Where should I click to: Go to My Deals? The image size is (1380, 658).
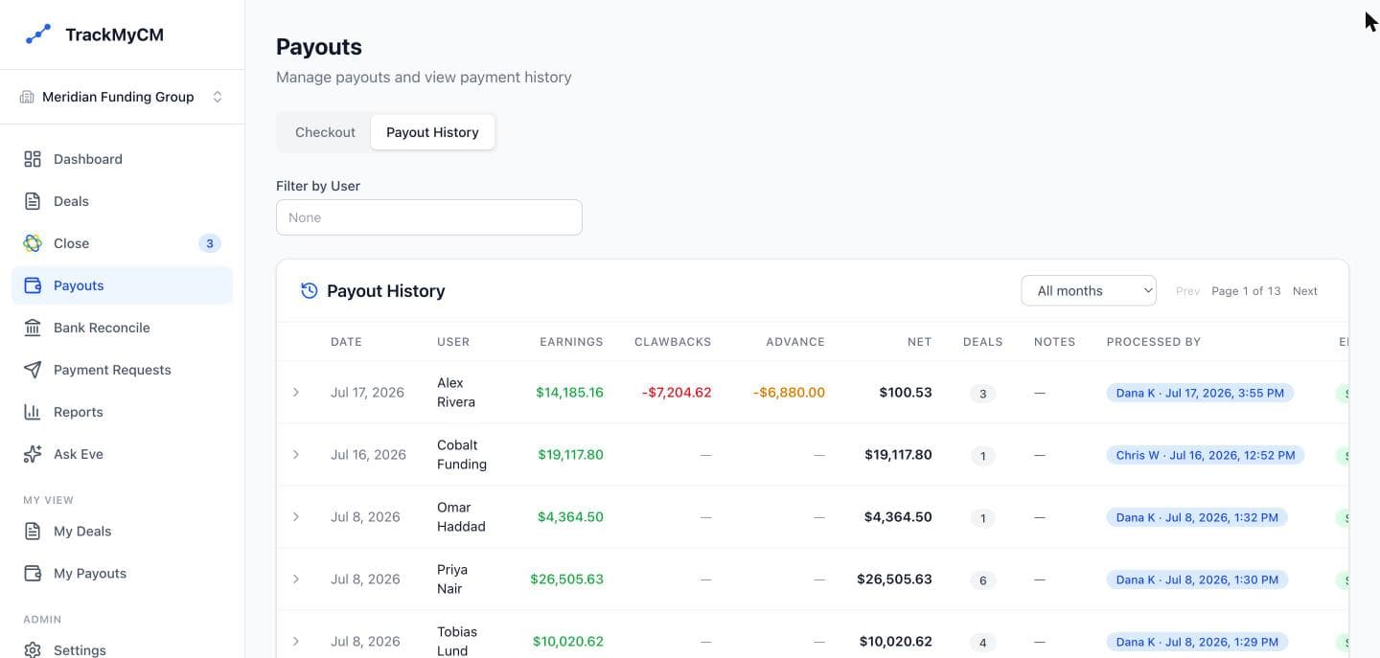(x=122, y=531)
